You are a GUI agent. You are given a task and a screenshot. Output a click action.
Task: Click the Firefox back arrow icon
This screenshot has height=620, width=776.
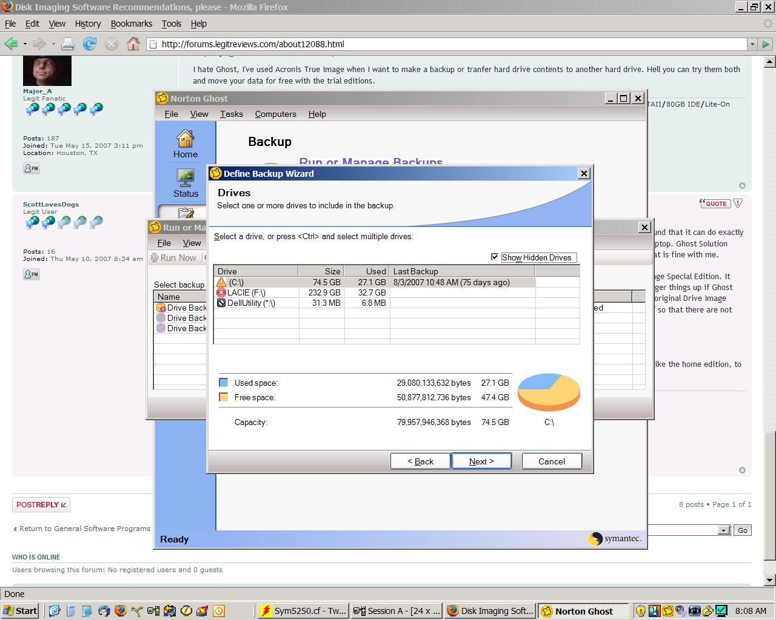[x=11, y=44]
